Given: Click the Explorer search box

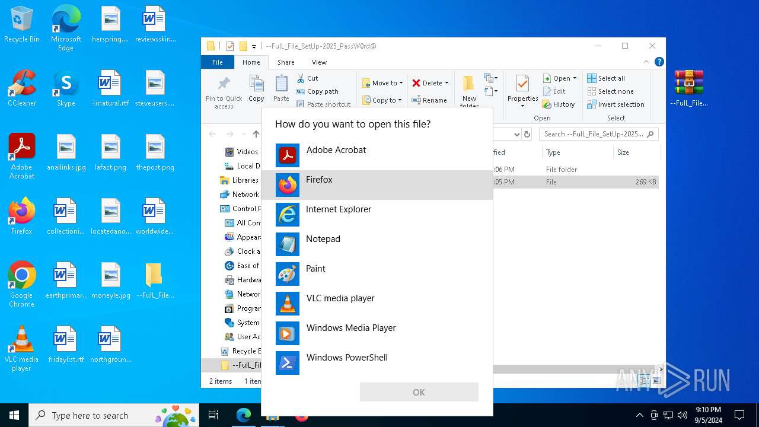Looking at the screenshot, I should click(x=599, y=134).
